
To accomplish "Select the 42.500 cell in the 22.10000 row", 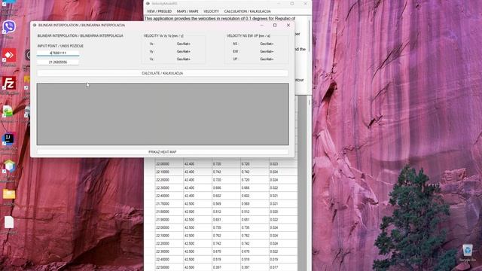I will pyautogui.click(x=197, y=236).
